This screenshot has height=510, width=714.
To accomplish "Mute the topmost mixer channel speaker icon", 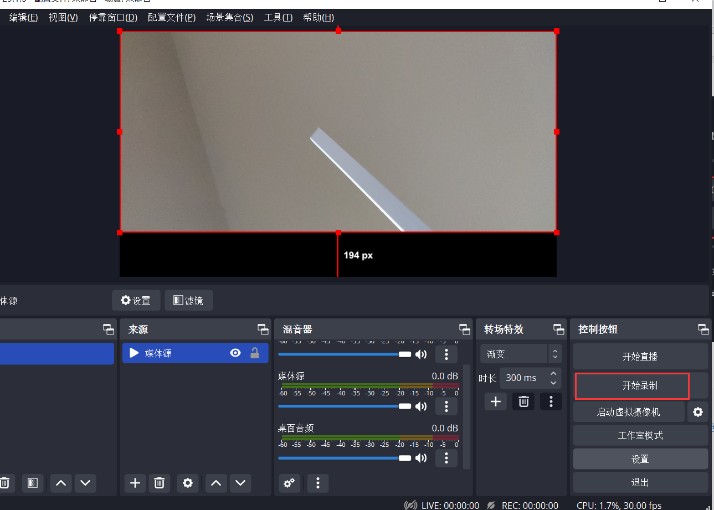I will 421,354.
